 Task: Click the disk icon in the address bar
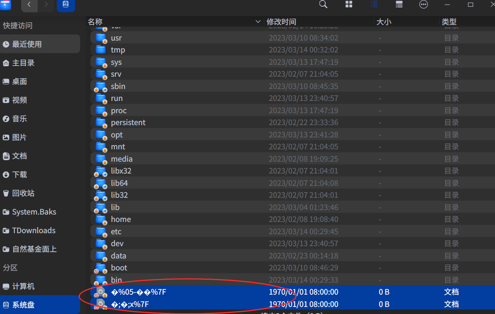[x=66, y=5]
